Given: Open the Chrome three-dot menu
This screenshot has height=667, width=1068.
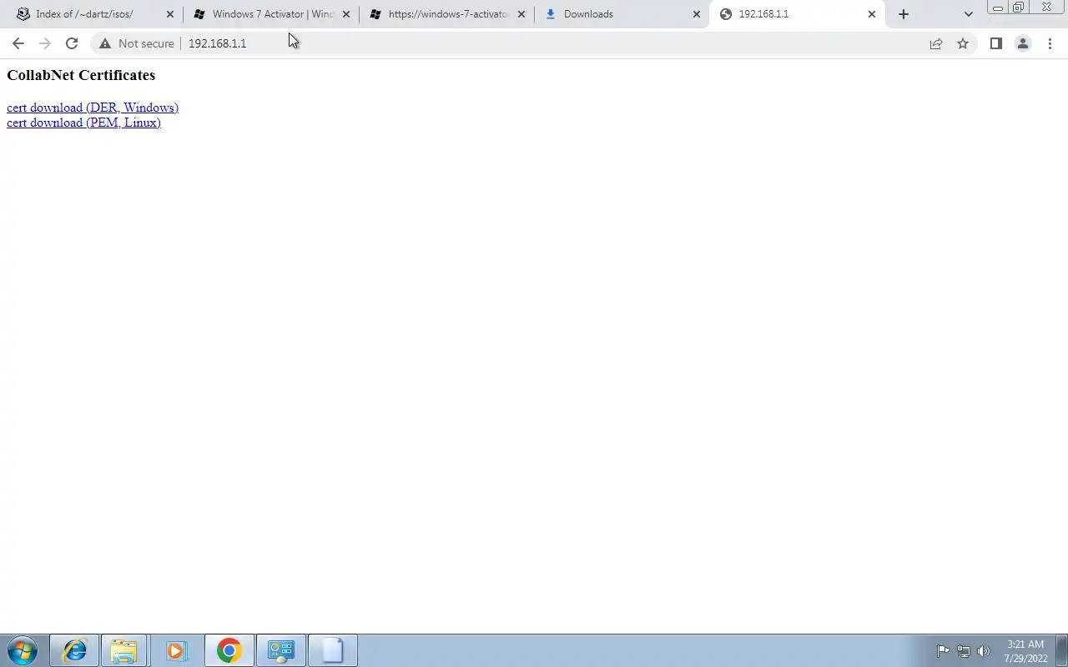Looking at the screenshot, I should pyautogui.click(x=1050, y=43).
